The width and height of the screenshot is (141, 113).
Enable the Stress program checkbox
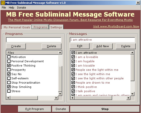(x=9, y=91)
